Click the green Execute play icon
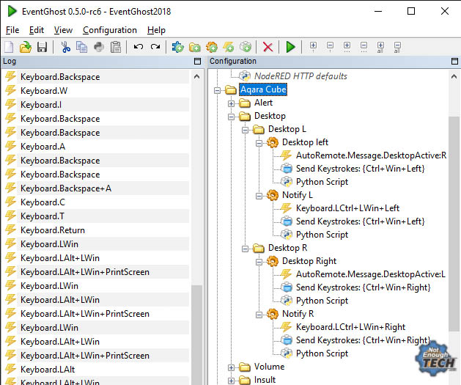 (x=291, y=47)
